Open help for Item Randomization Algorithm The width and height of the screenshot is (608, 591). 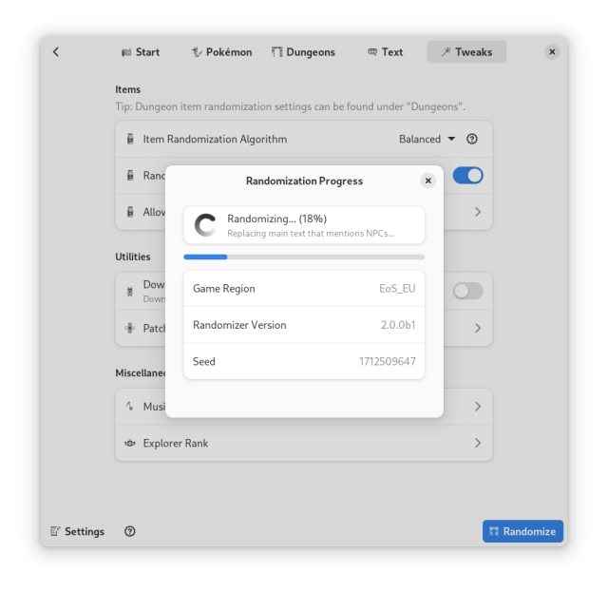point(472,139)
